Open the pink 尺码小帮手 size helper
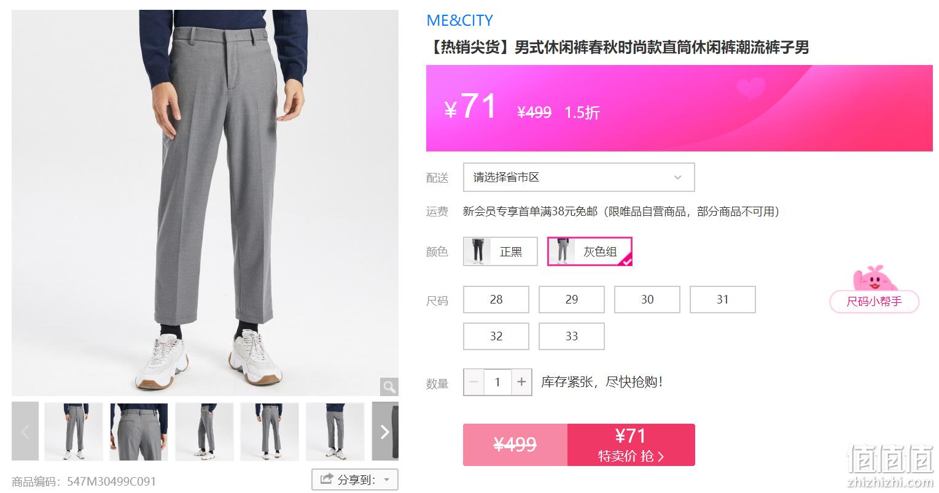The image size is (939, 493). tap(874, 301)
